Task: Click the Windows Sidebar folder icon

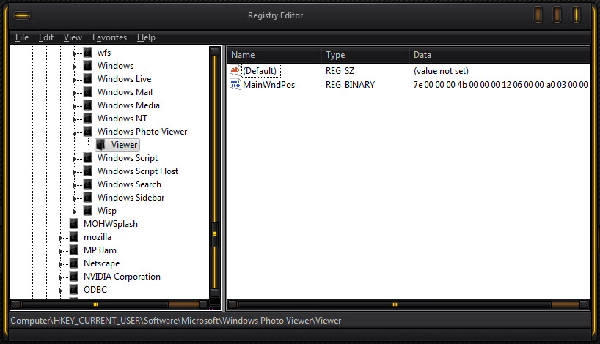Action: click(87, 198)
